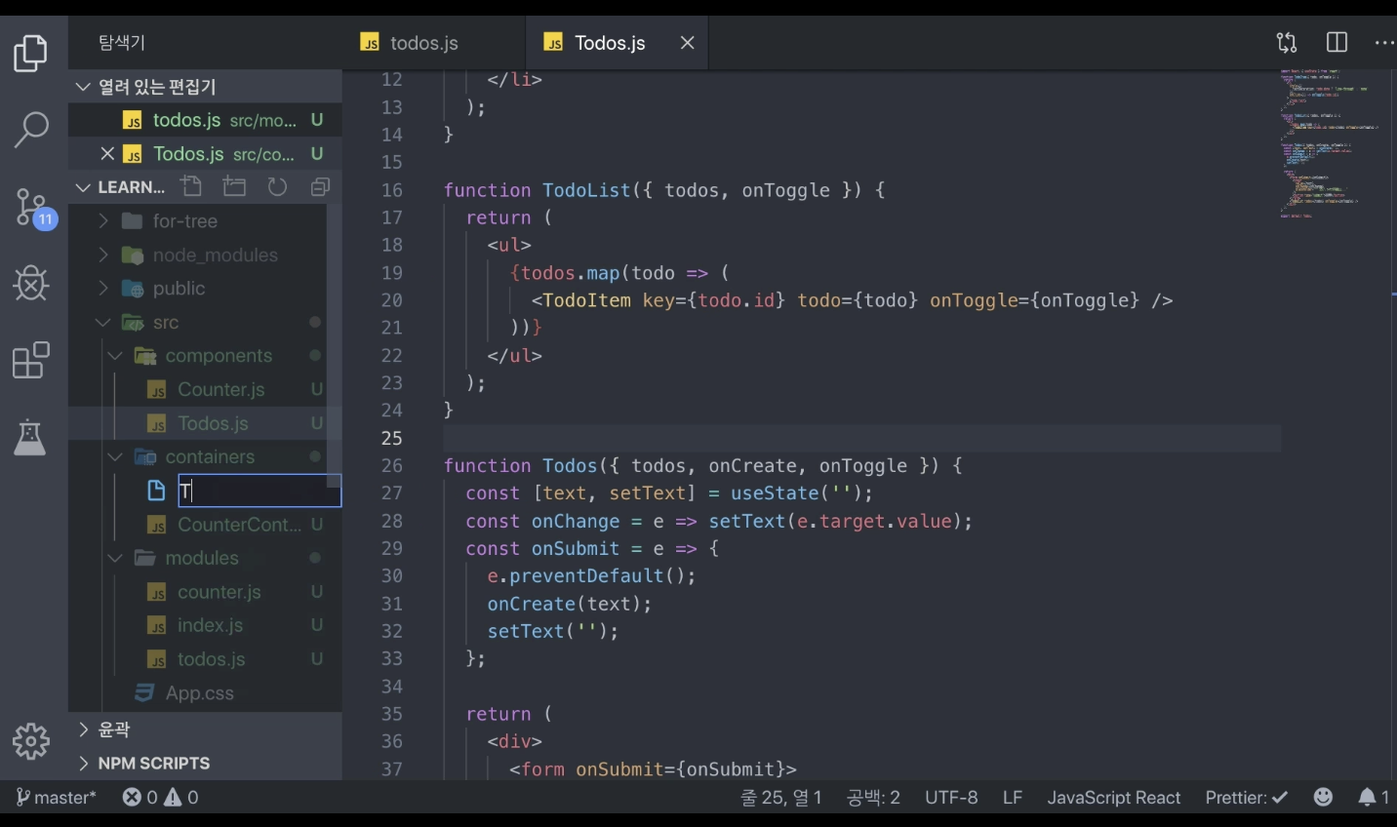Click the feedback smiley icon in status bar

point(1323,798)
